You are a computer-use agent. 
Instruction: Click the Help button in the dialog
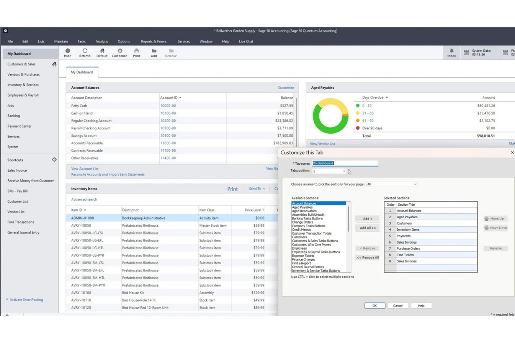point(421,305)
